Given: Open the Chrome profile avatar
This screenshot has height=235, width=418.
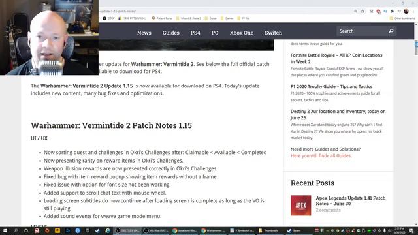Looking at the screenshot, I should [x=406, y=11].
